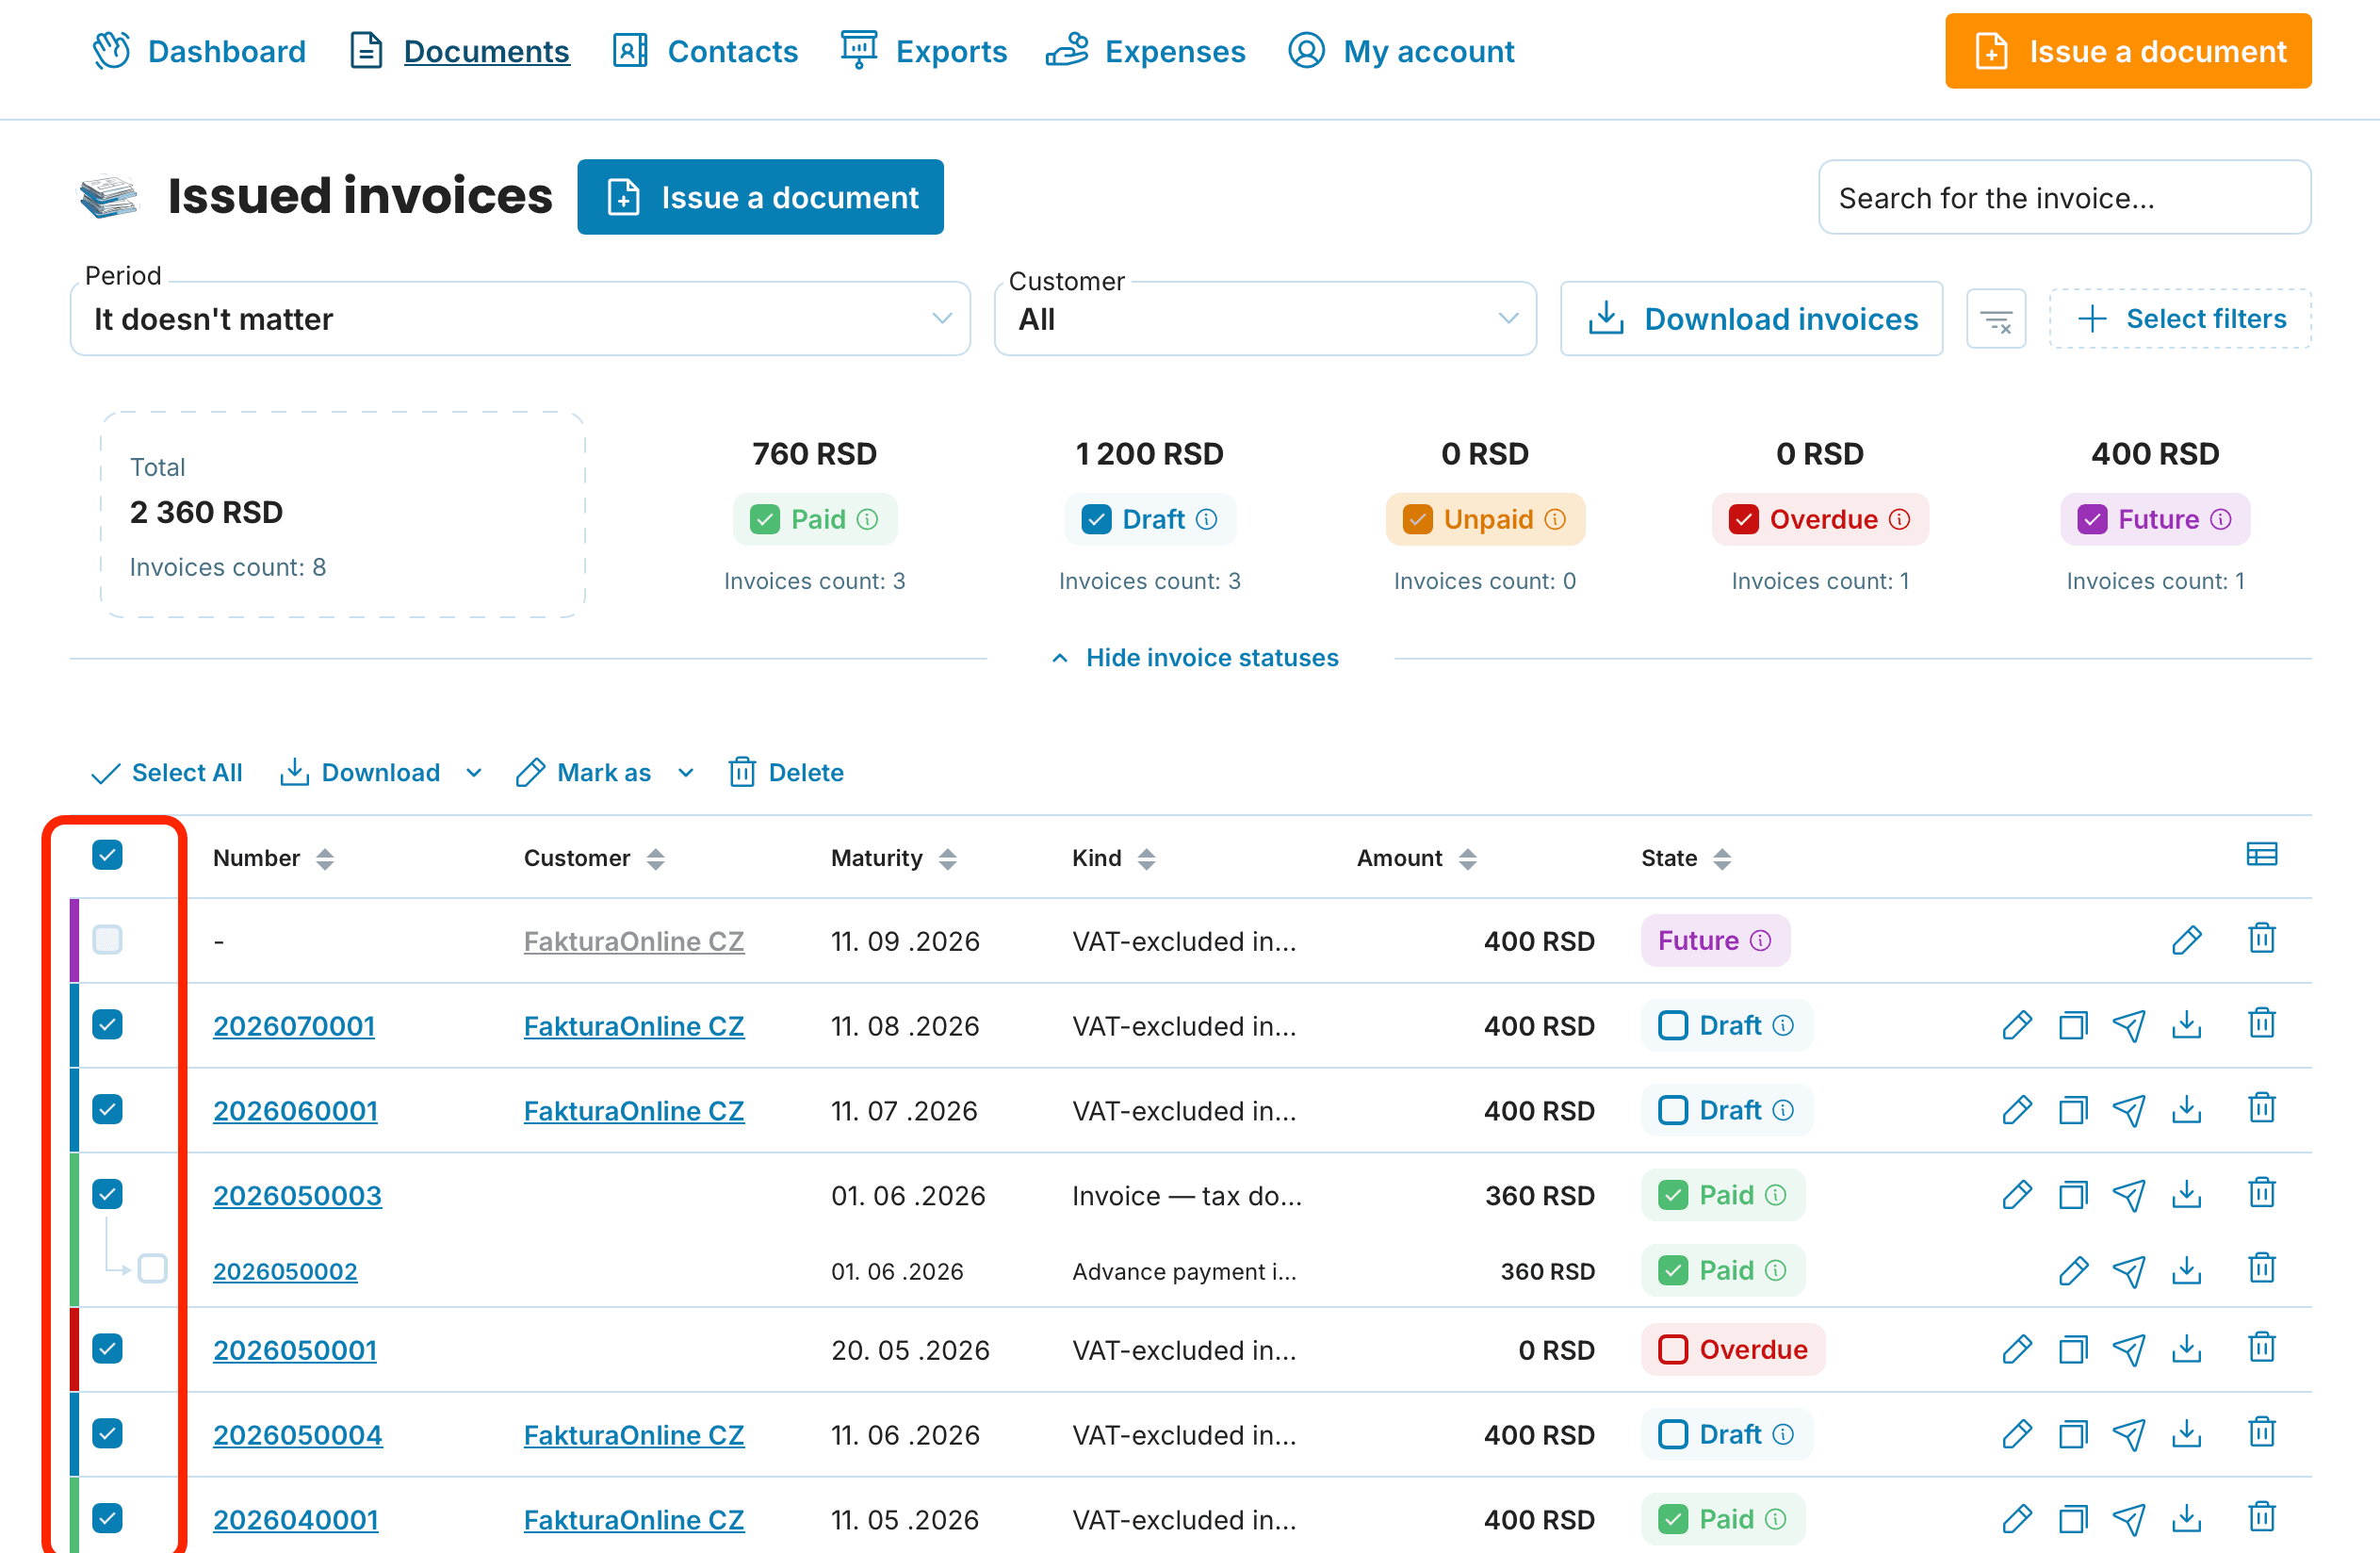Open the Contacts nav item

point(705,51)
